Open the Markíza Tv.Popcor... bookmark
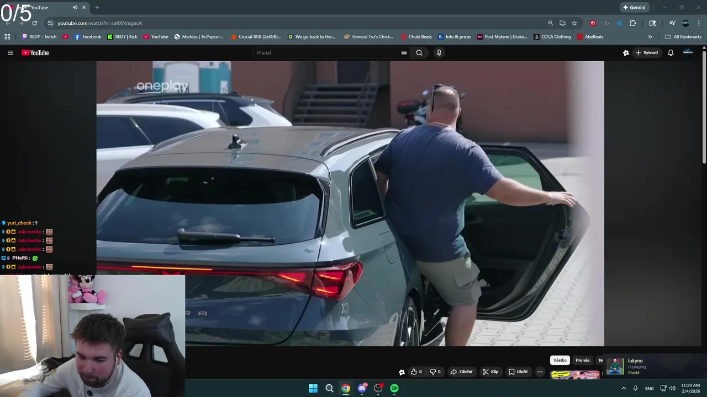The image size is (707, 397). [x=199, y=37]
